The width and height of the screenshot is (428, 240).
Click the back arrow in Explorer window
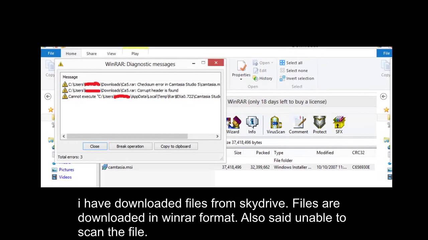point(48,96)
